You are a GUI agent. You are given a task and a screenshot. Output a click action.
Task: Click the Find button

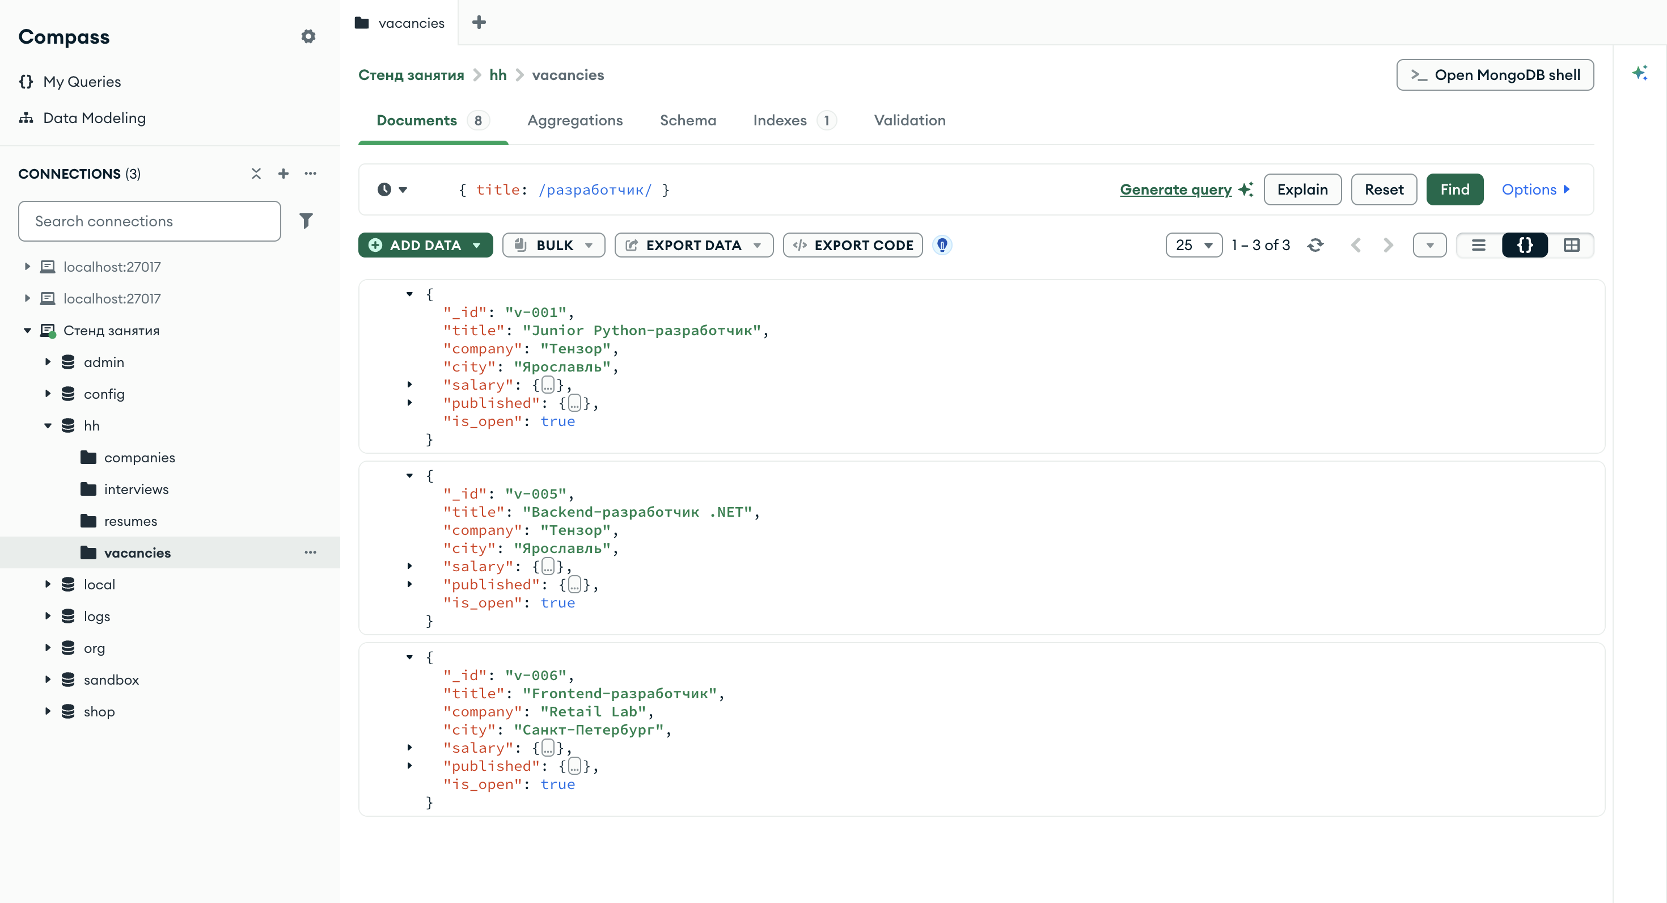1455,189
